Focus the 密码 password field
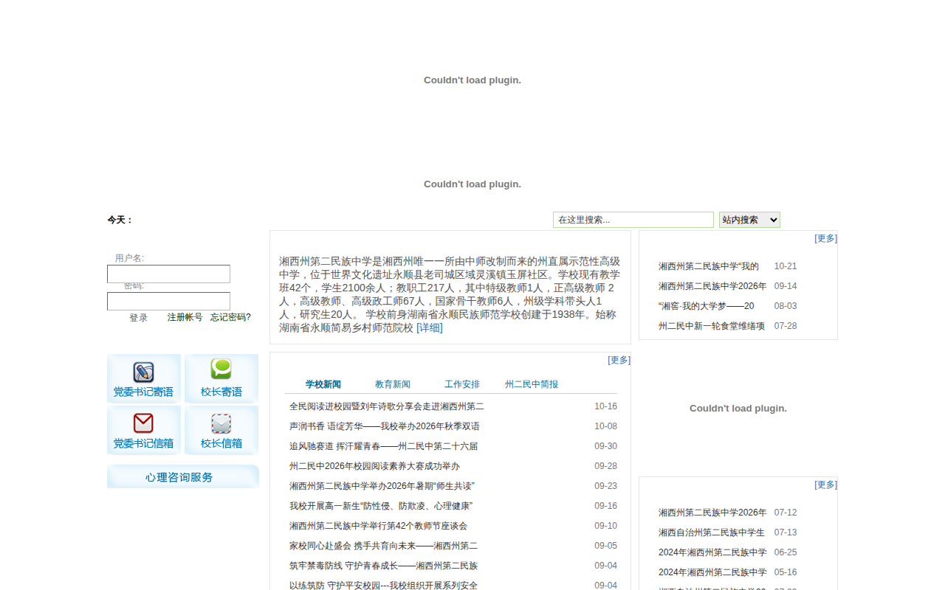The image size is (945, 590). [168, 302]
